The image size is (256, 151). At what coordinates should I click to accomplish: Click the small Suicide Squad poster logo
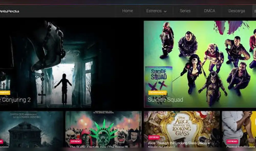158,77
